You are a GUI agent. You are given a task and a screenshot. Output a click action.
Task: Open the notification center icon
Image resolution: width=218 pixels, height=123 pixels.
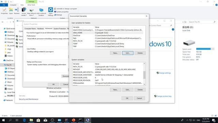pyautogui.click(x=214, y=120)
